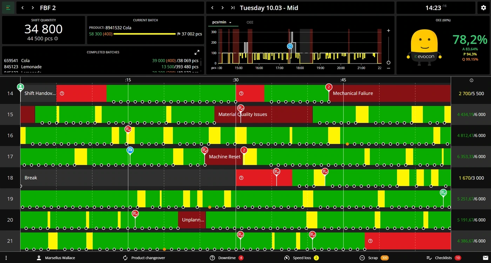This screenshot has width=491, height=263.
Task: Open the Scrap entry
Action: [x=374, y=258]
